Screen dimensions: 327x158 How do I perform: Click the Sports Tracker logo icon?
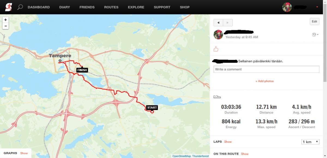pyautogui.click(x=8, y=7)
